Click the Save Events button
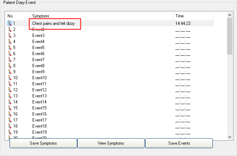Image resolution: width=237 pixels, height=156 pixels. [179, 143]
